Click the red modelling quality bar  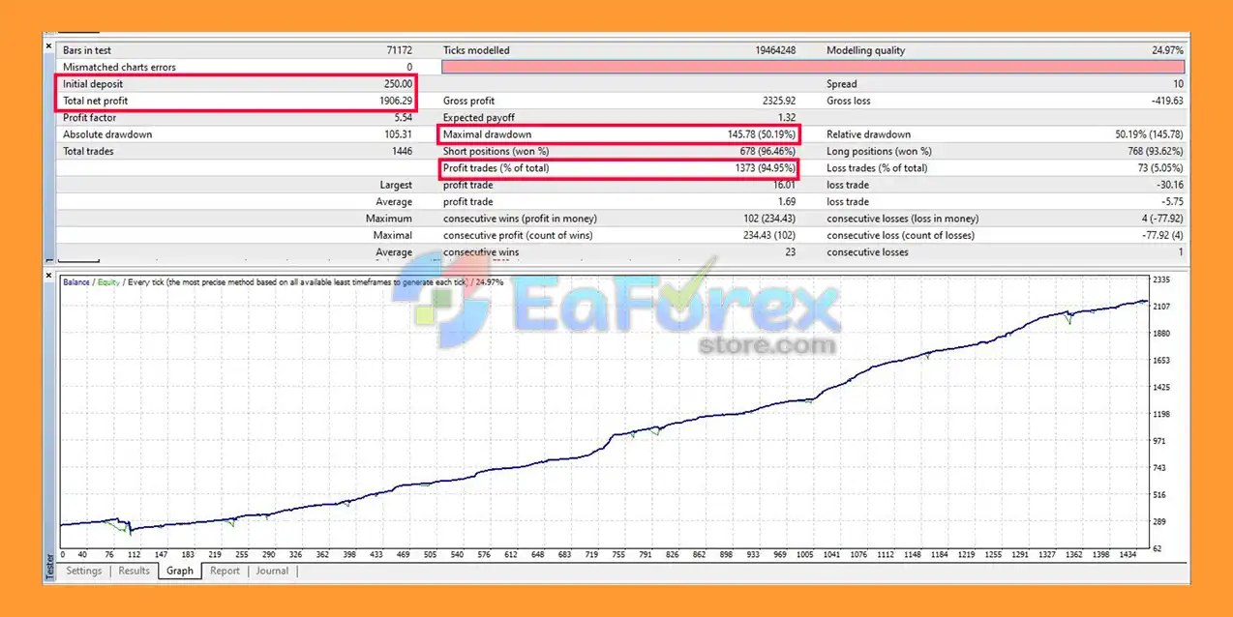813,67
